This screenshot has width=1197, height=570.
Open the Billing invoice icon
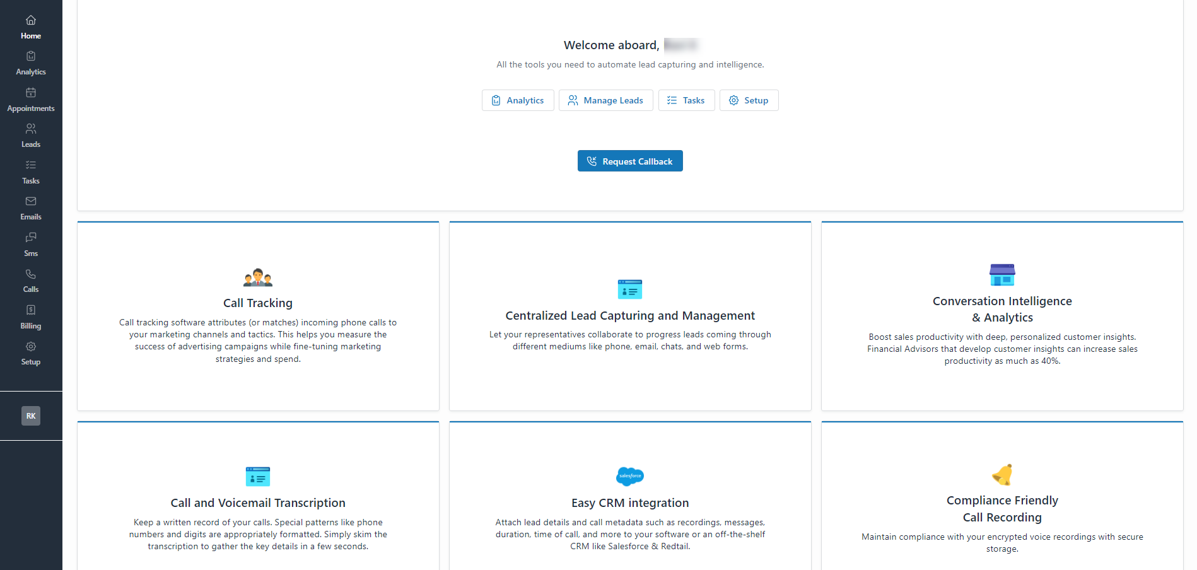pos(31,310)
